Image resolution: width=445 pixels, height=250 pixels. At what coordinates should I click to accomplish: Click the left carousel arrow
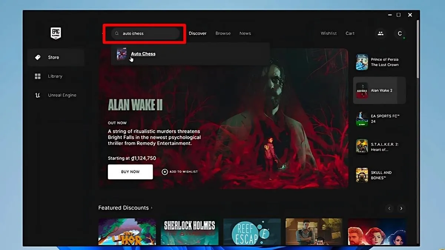click(x=389, y=209)
